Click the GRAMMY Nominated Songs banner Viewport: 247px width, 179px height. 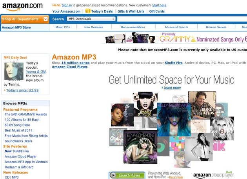[176, 38]
